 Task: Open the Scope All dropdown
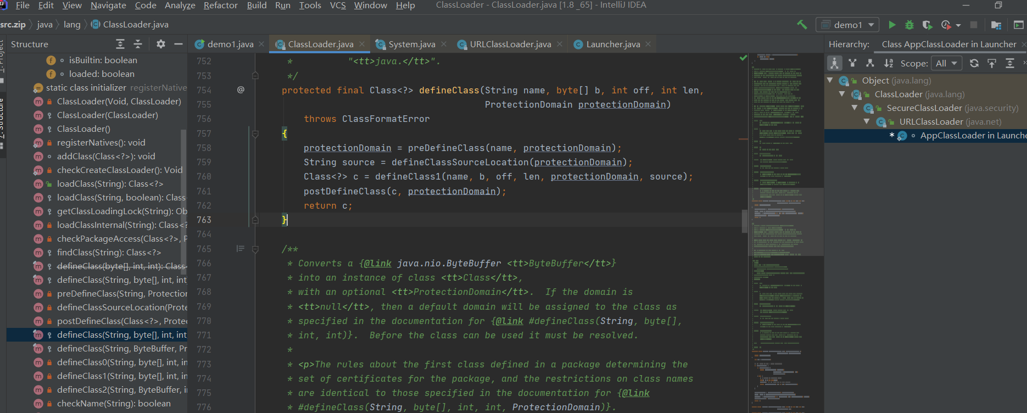coord(946,63)
